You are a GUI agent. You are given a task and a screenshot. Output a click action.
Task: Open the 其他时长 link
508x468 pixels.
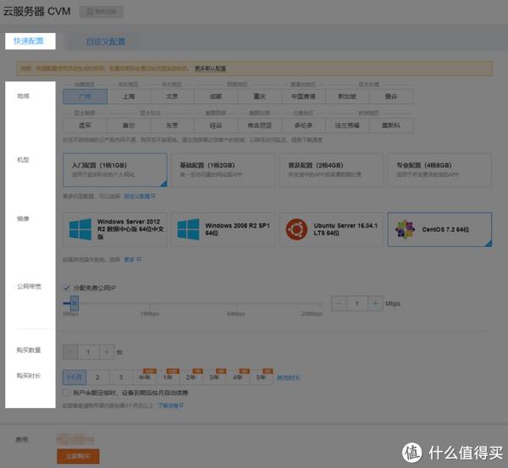click(x=289, y=377)
